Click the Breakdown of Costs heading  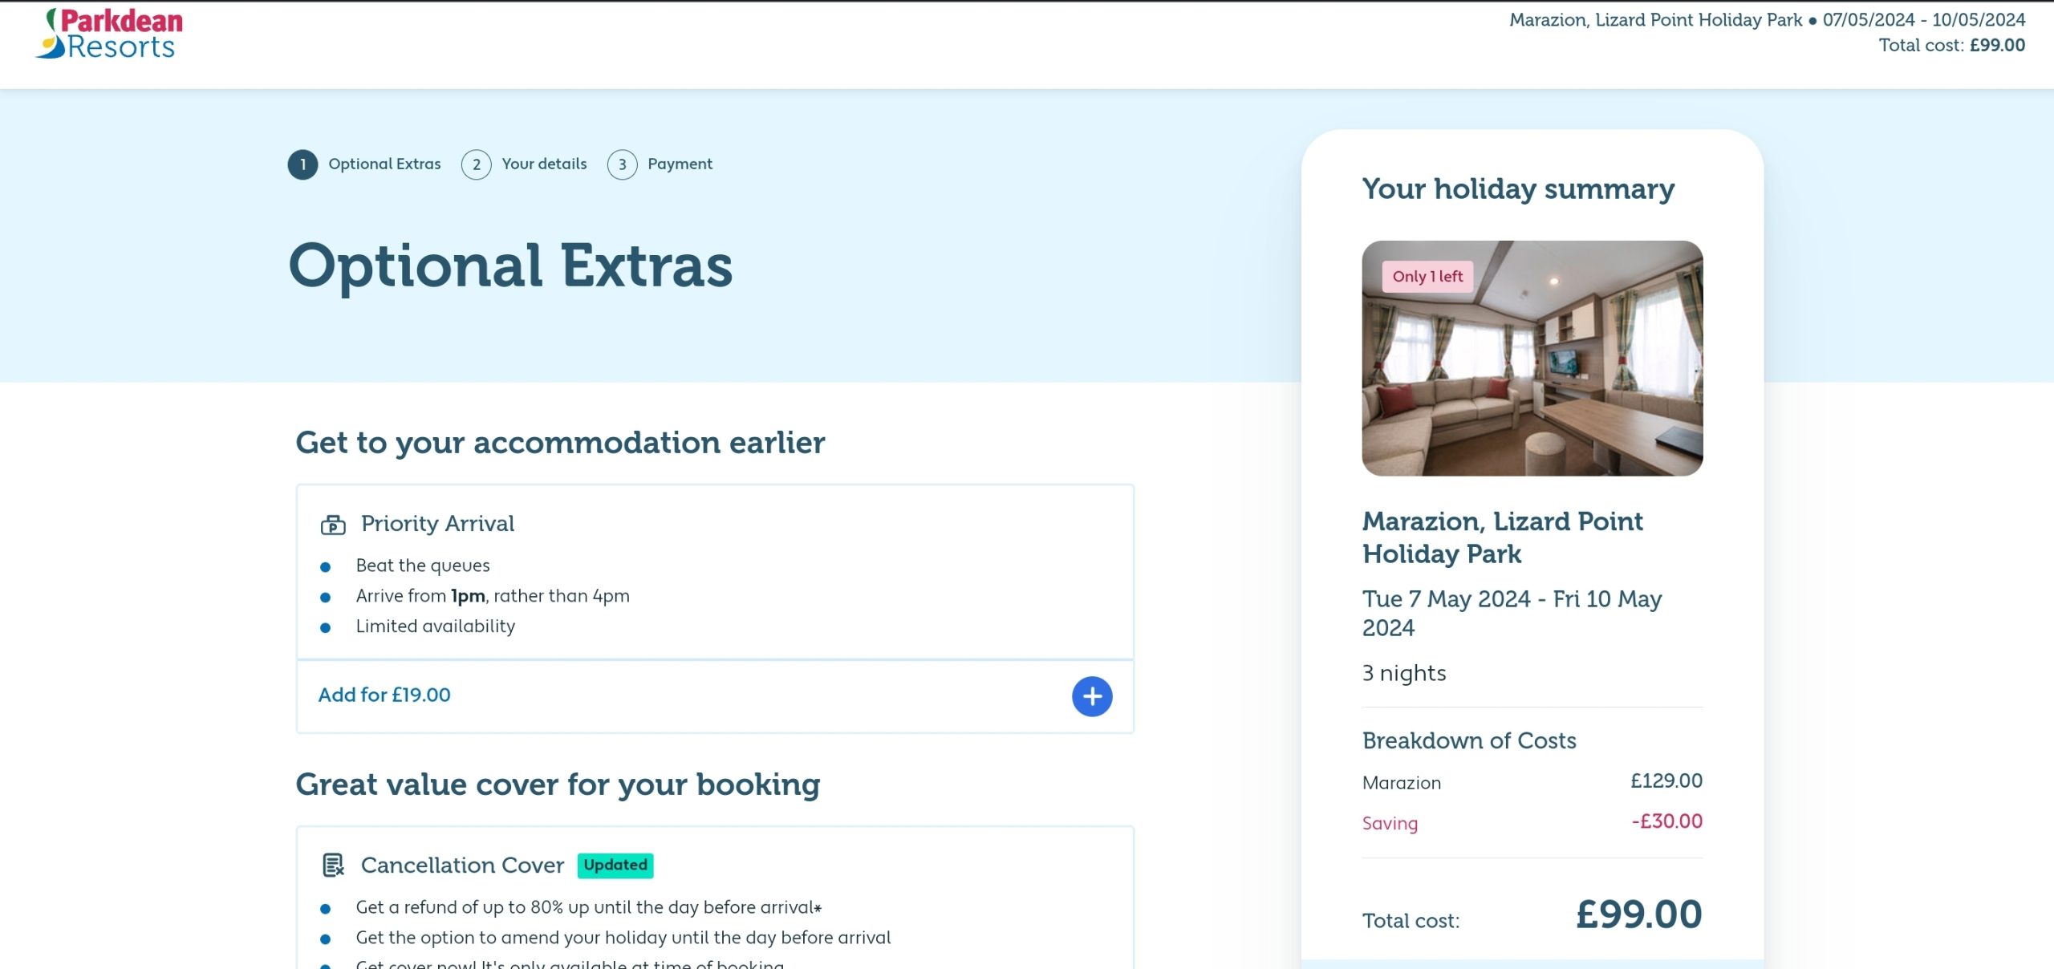click(x=1468, y=740)
